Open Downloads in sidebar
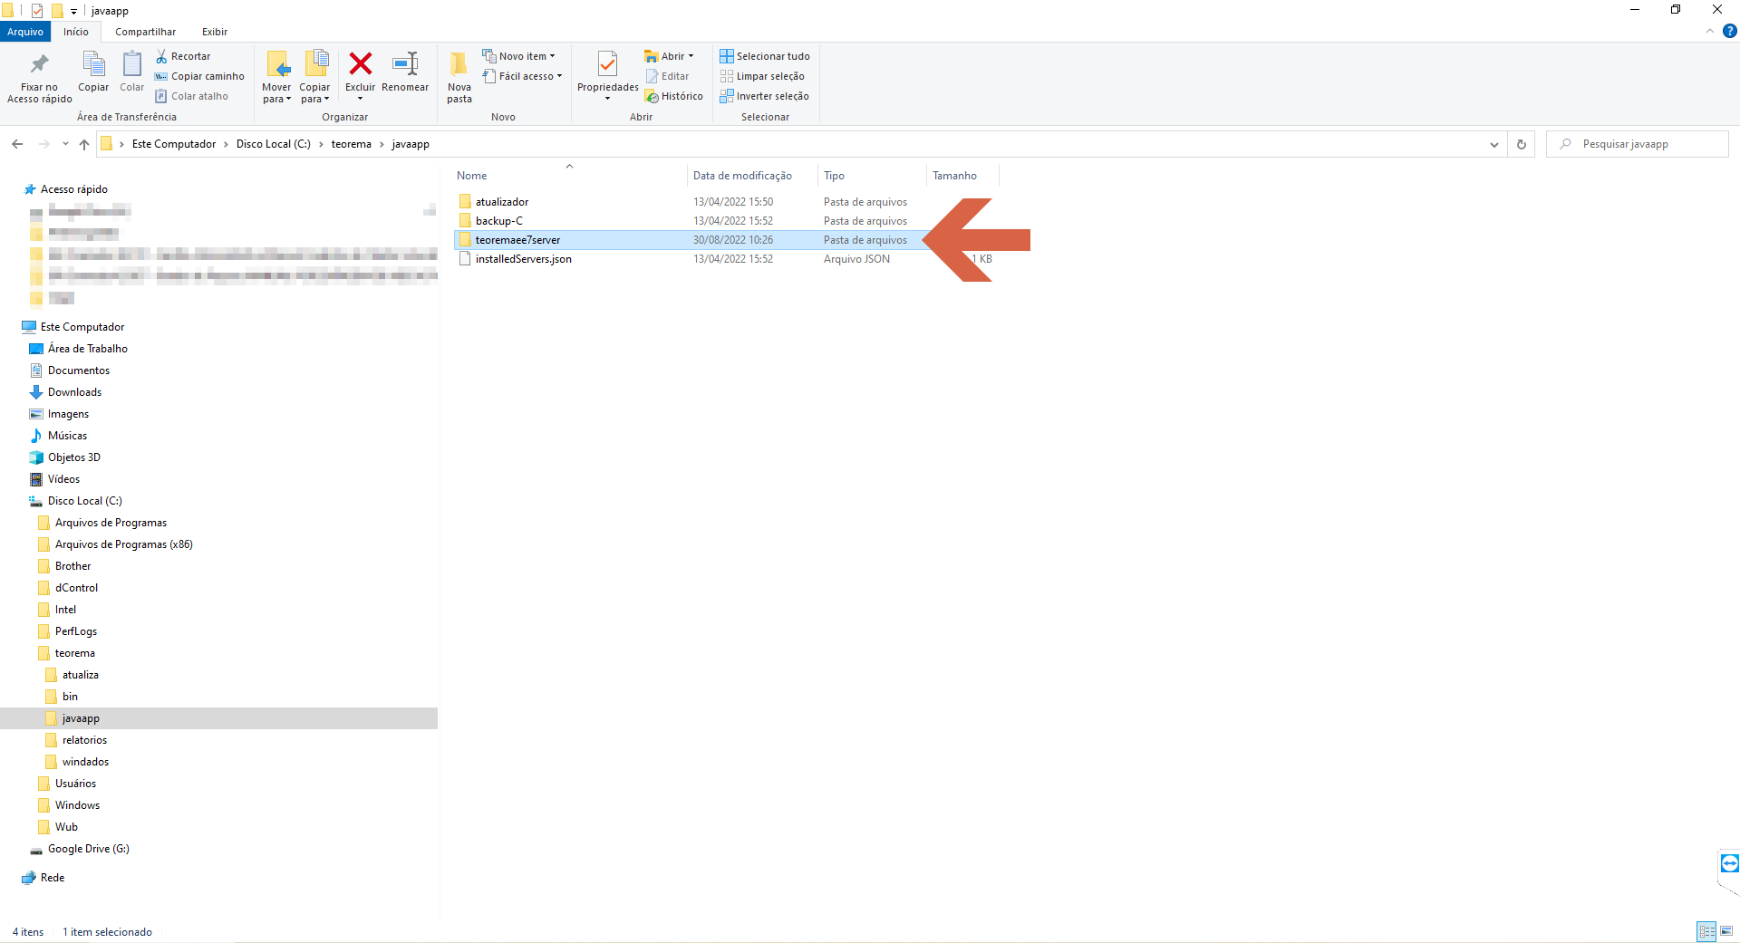 point(74,392)
